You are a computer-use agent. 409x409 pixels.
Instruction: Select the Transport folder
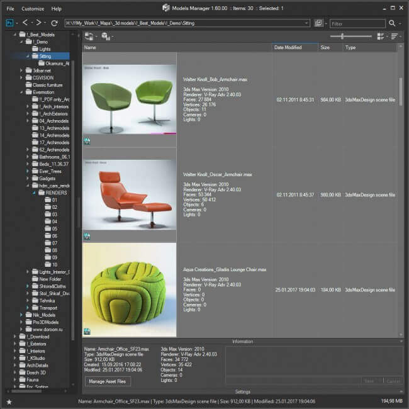(x=45, y=308)
